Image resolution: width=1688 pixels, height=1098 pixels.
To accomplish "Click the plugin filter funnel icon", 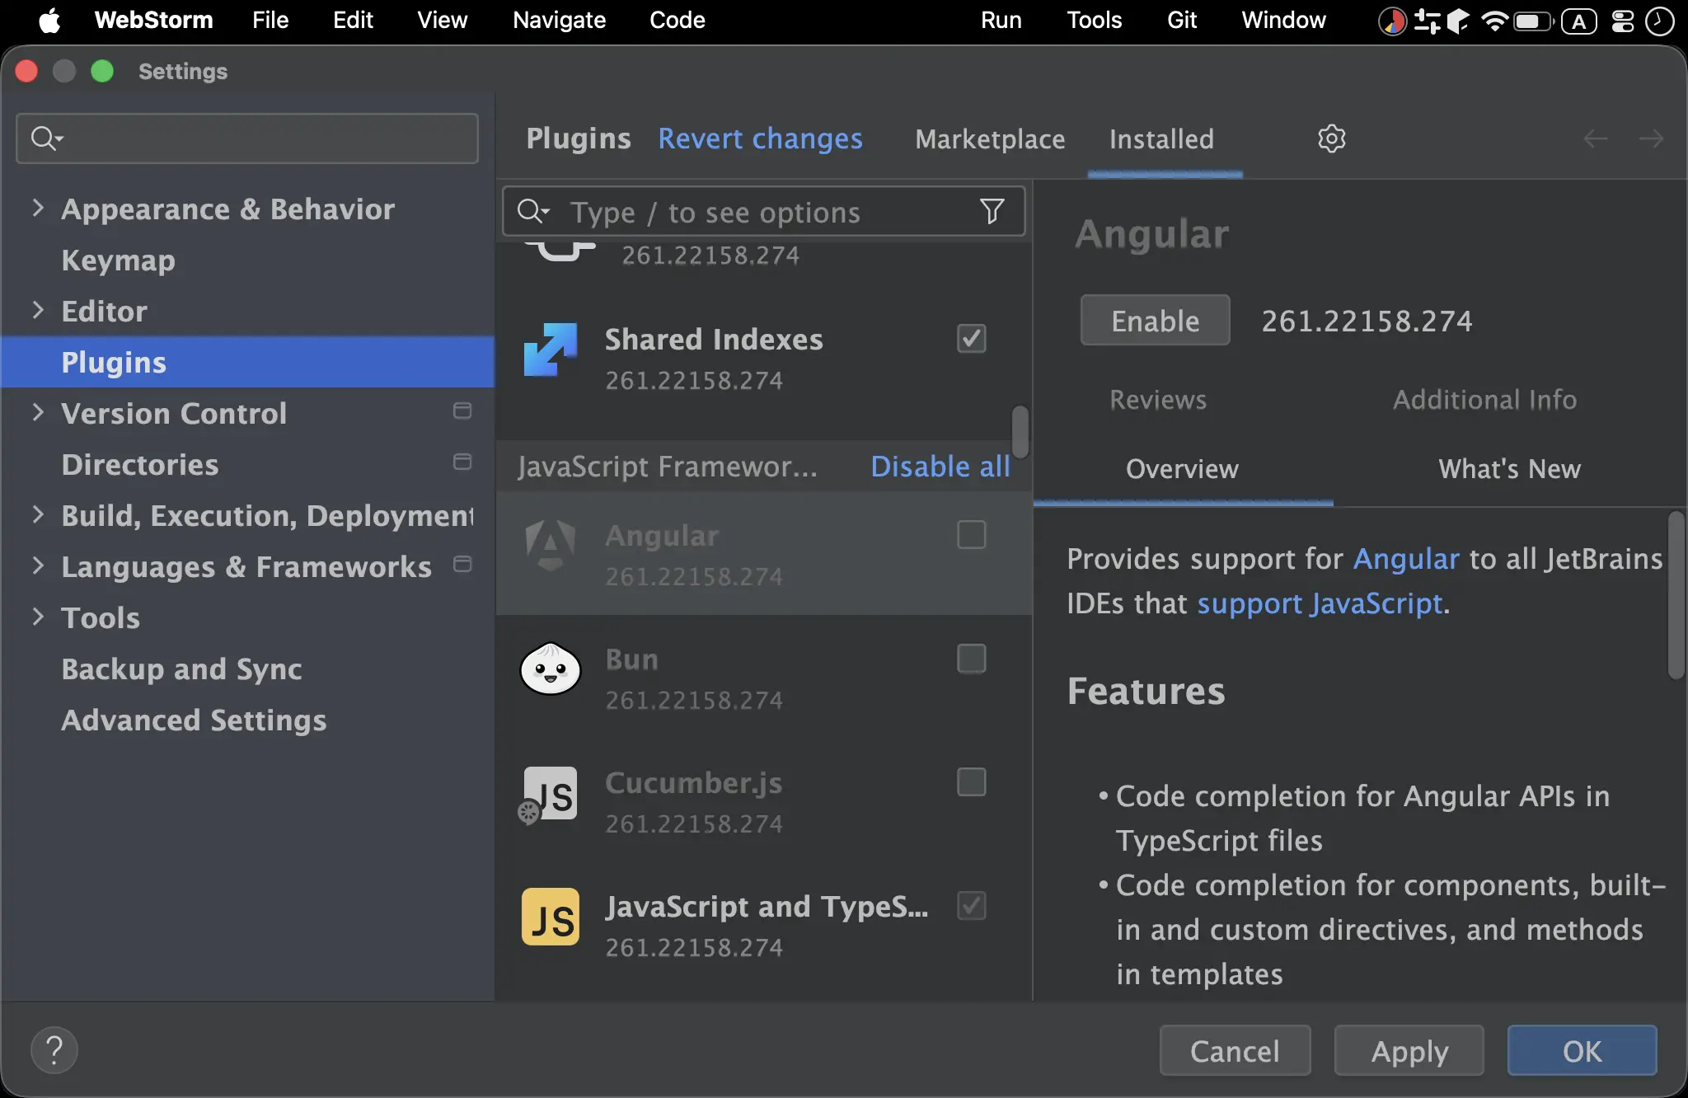I will (992, 212).
